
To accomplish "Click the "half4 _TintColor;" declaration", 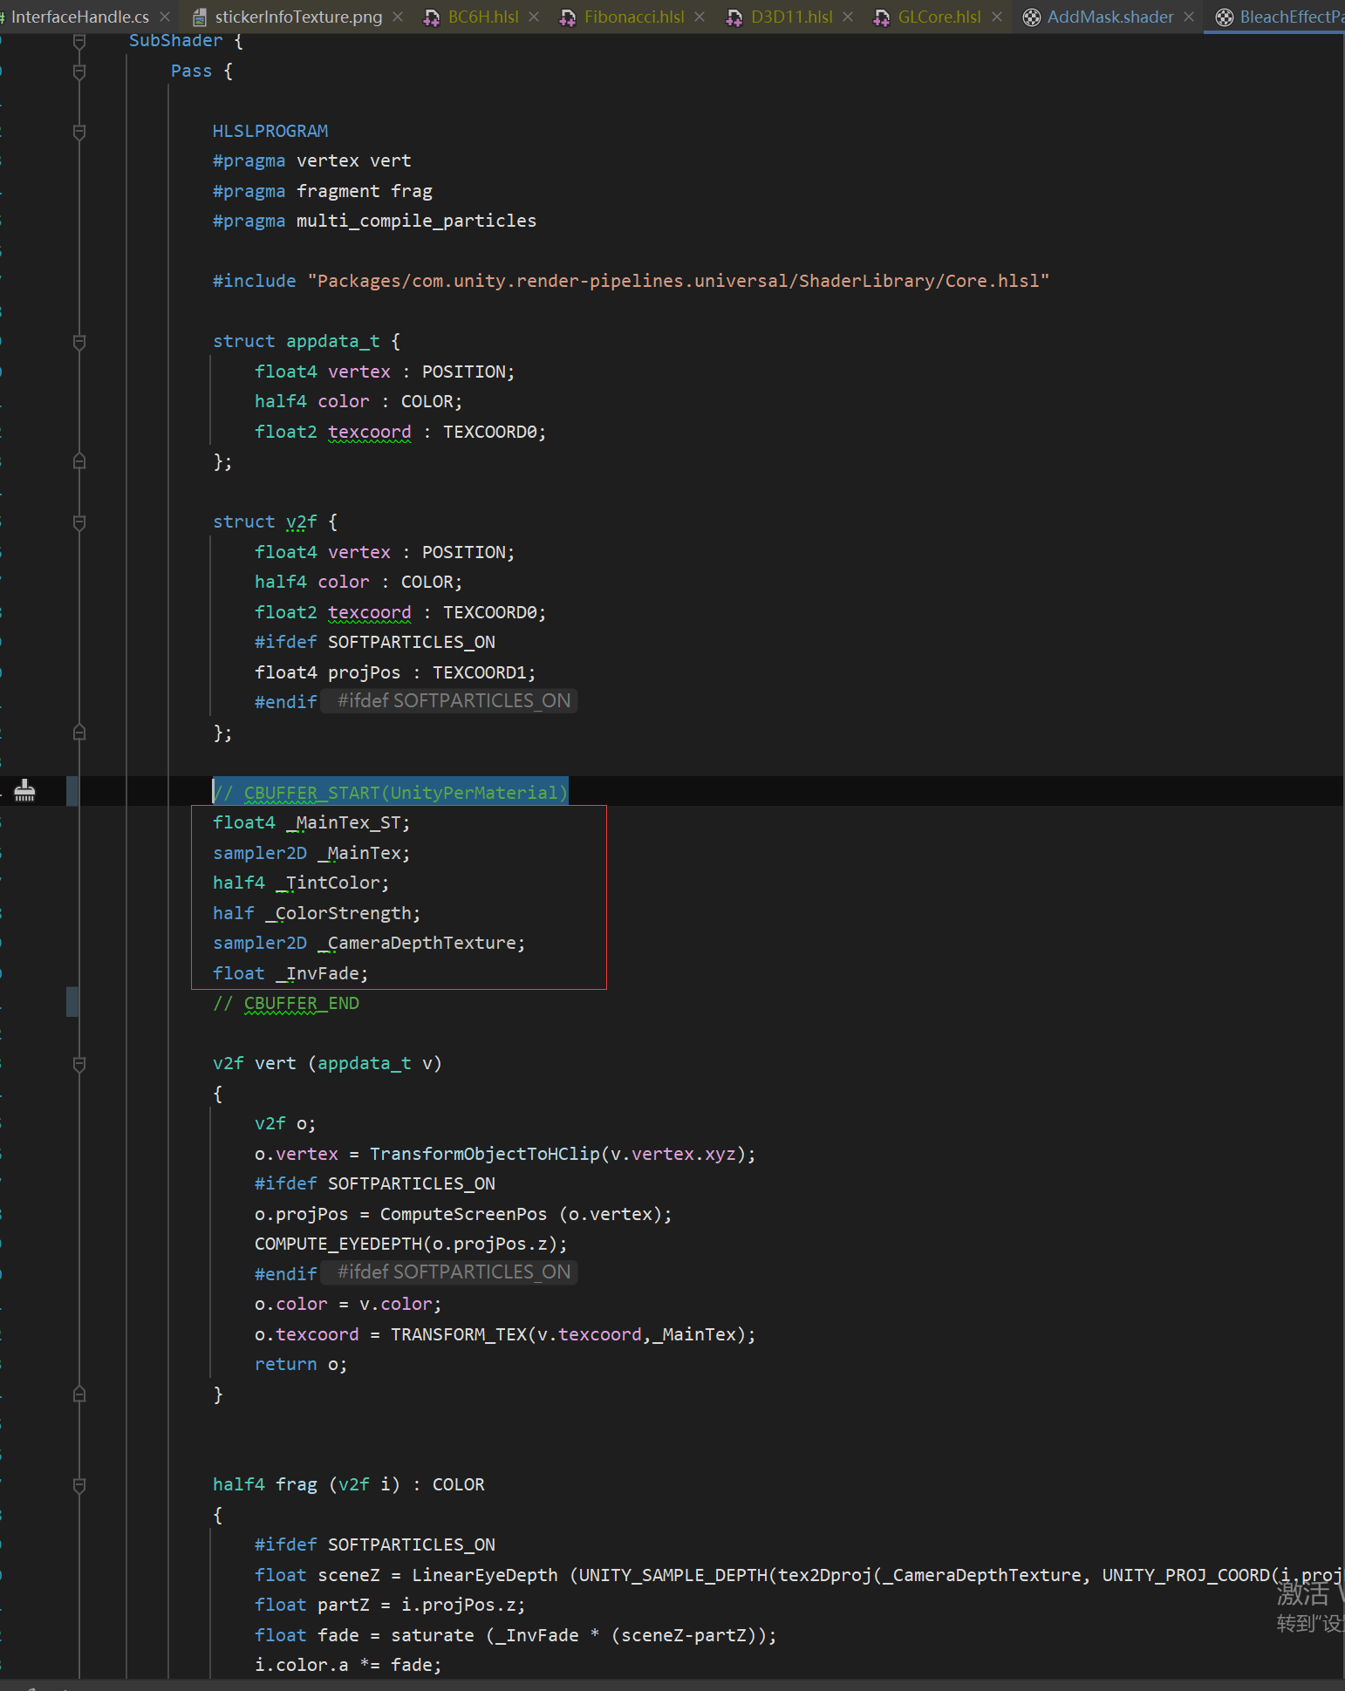I will click(301, 883).
